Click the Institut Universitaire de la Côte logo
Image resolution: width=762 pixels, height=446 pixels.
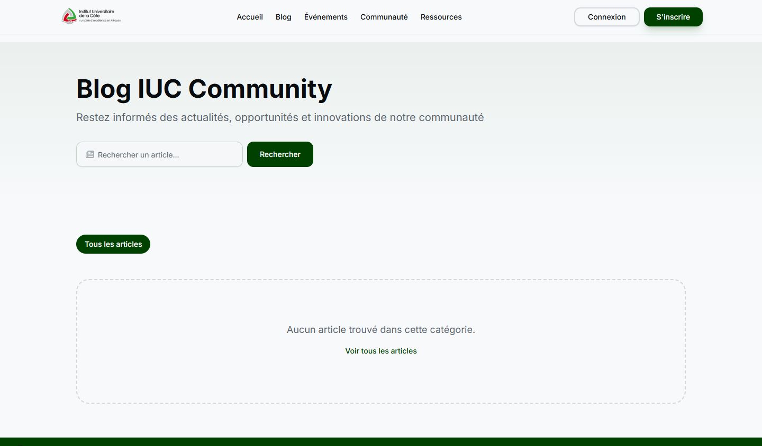91,16
